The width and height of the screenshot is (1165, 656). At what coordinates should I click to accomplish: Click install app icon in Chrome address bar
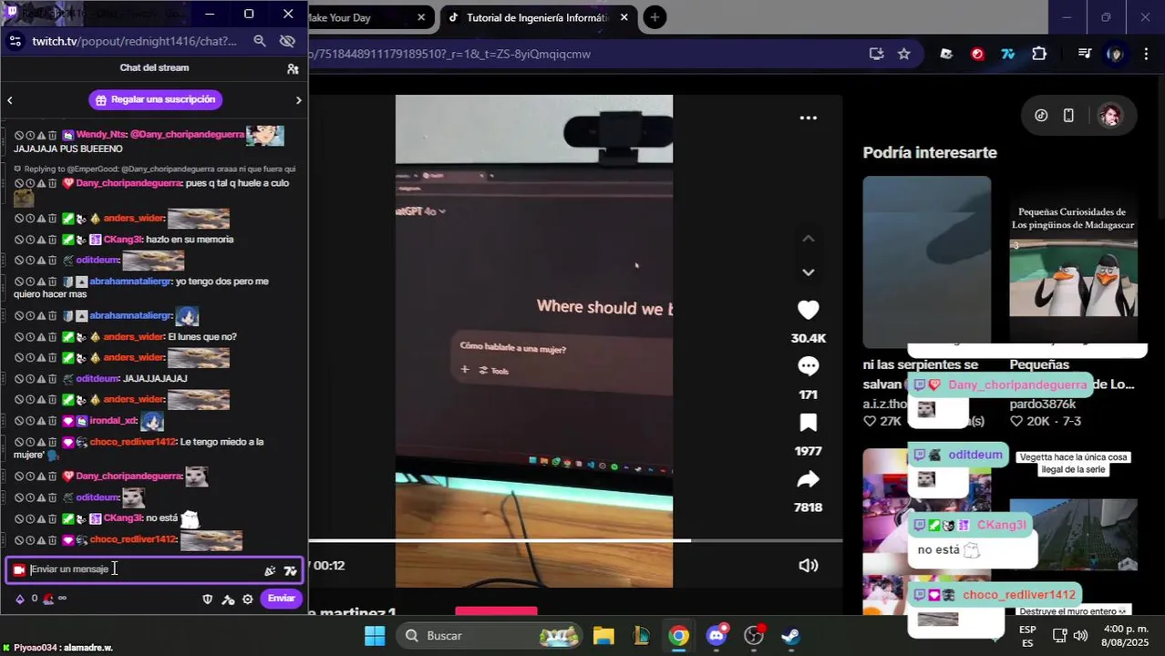[x=876, y=54]
